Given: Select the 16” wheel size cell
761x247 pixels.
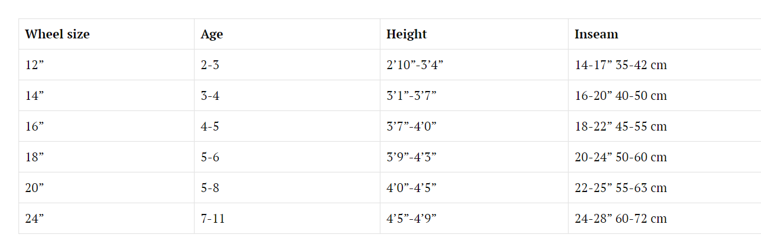Looking at the screenshot, I should tap(107, 126).
